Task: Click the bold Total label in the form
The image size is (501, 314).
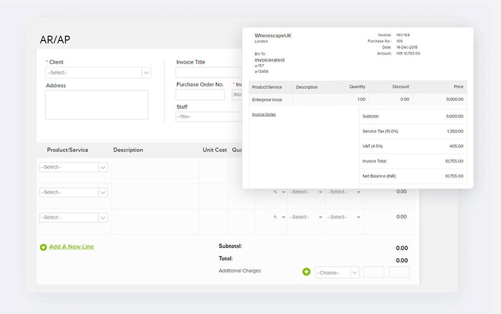Action: click(225, 258)
